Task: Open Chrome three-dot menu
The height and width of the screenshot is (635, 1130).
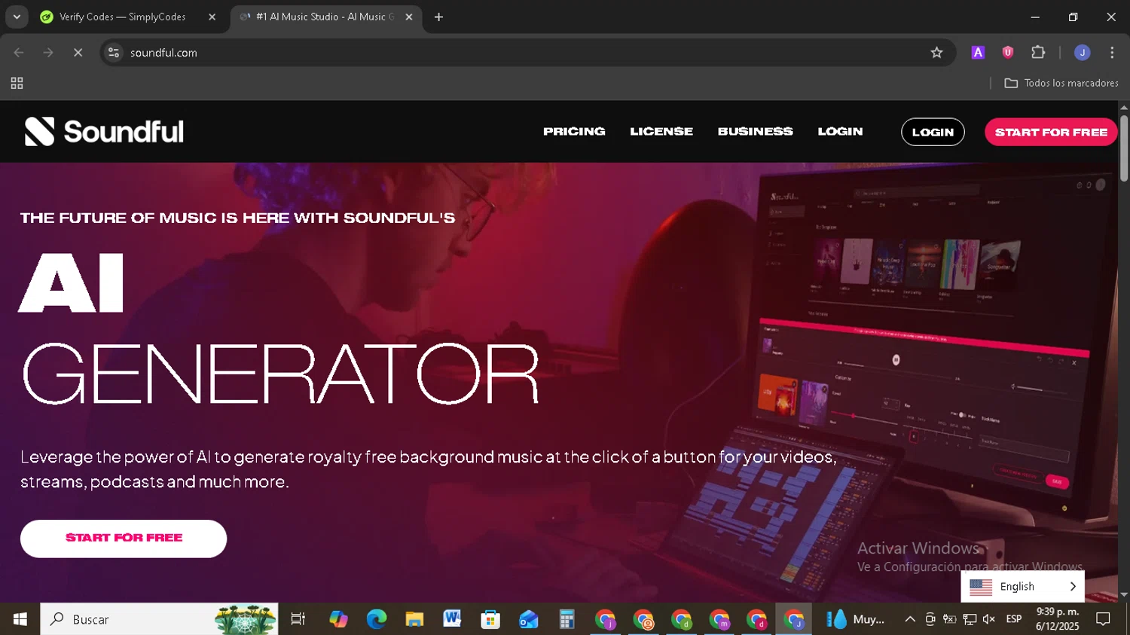Action: (x=1112, y=53)
